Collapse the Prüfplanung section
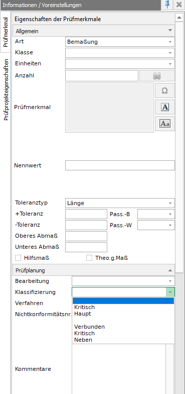Viewport: 185px width, 394px height. coord(170,270)
